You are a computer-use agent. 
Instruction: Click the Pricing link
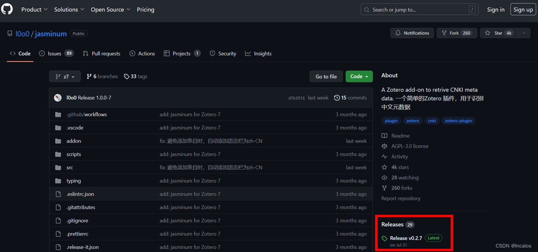(x=145, y=9)
